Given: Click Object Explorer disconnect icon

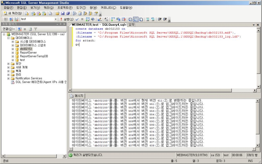Looking at the screenshot, I should pos(20,29).
